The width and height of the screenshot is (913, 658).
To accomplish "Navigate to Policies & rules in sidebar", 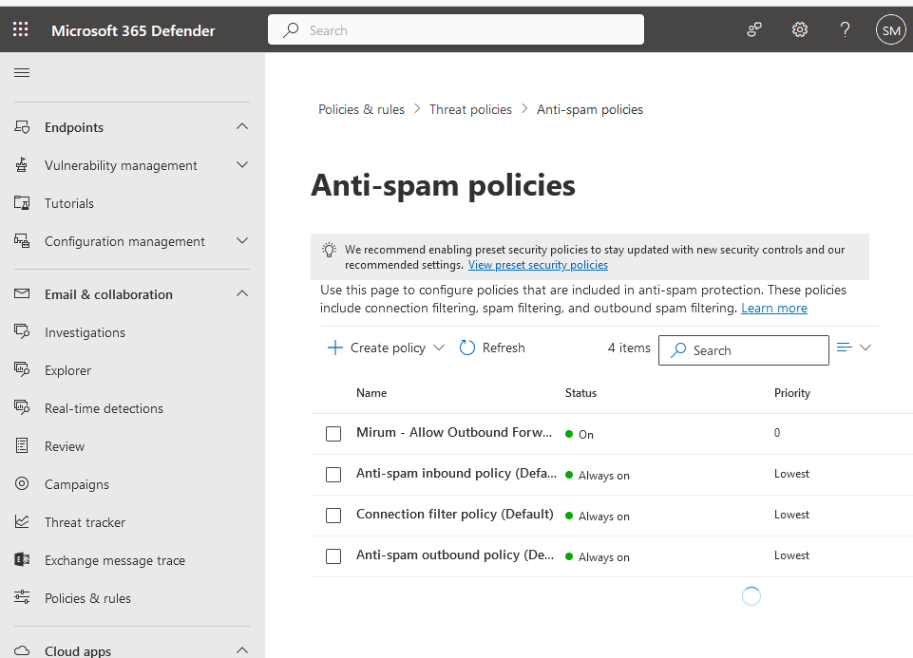I will pyautogui.click(x=88, y=598).
